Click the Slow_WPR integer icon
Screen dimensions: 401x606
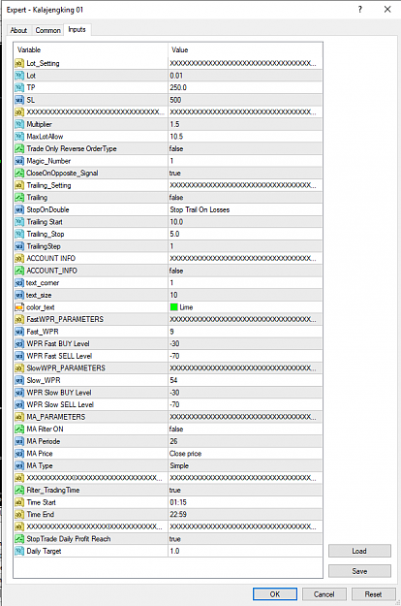[x=19, y=380]
